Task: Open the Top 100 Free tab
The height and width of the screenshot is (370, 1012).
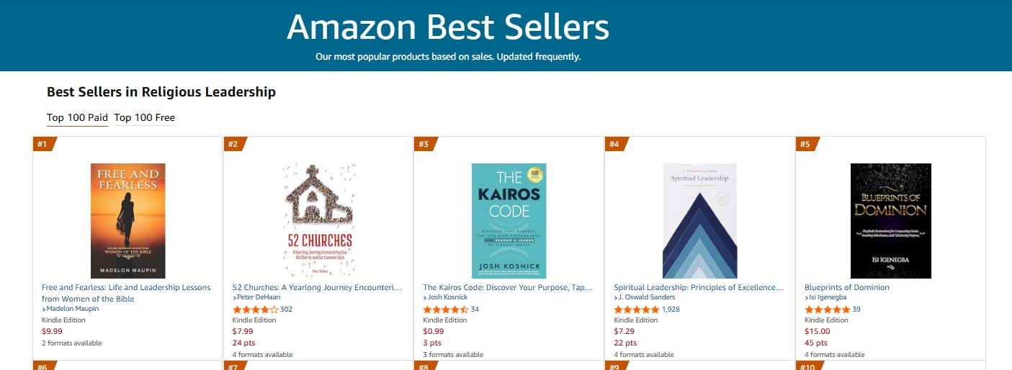Action: (x=144, y=117)
